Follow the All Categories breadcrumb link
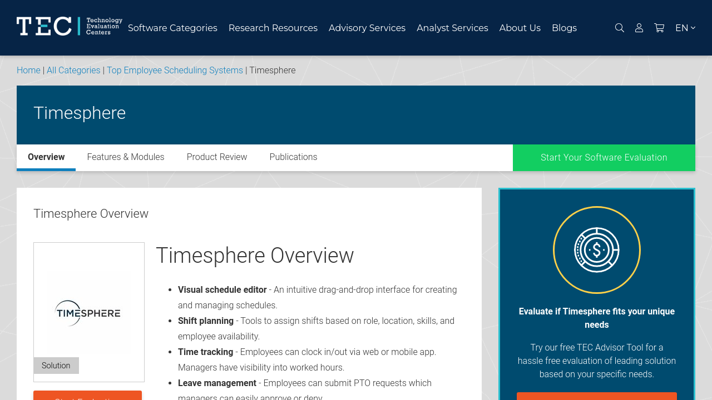712x400 pixels. [x=73, y=71]
